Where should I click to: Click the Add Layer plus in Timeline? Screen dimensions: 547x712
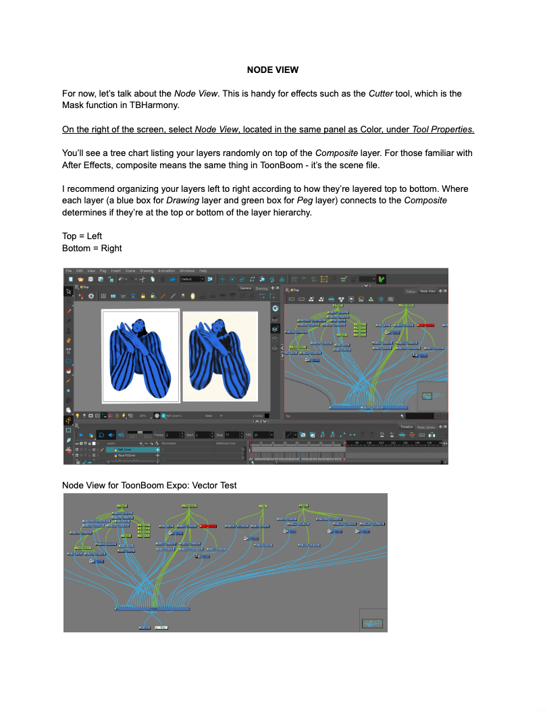pyautogui.click(x=140, y=443)
